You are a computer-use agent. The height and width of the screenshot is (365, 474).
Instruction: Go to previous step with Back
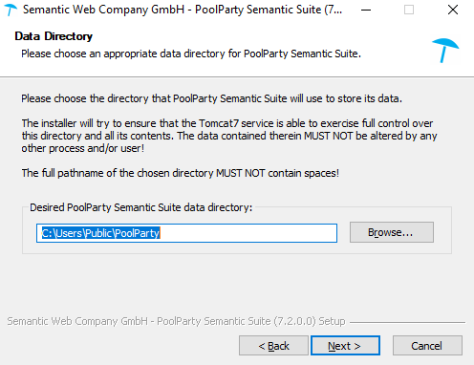pyautogui.click(x=273, y=345)
